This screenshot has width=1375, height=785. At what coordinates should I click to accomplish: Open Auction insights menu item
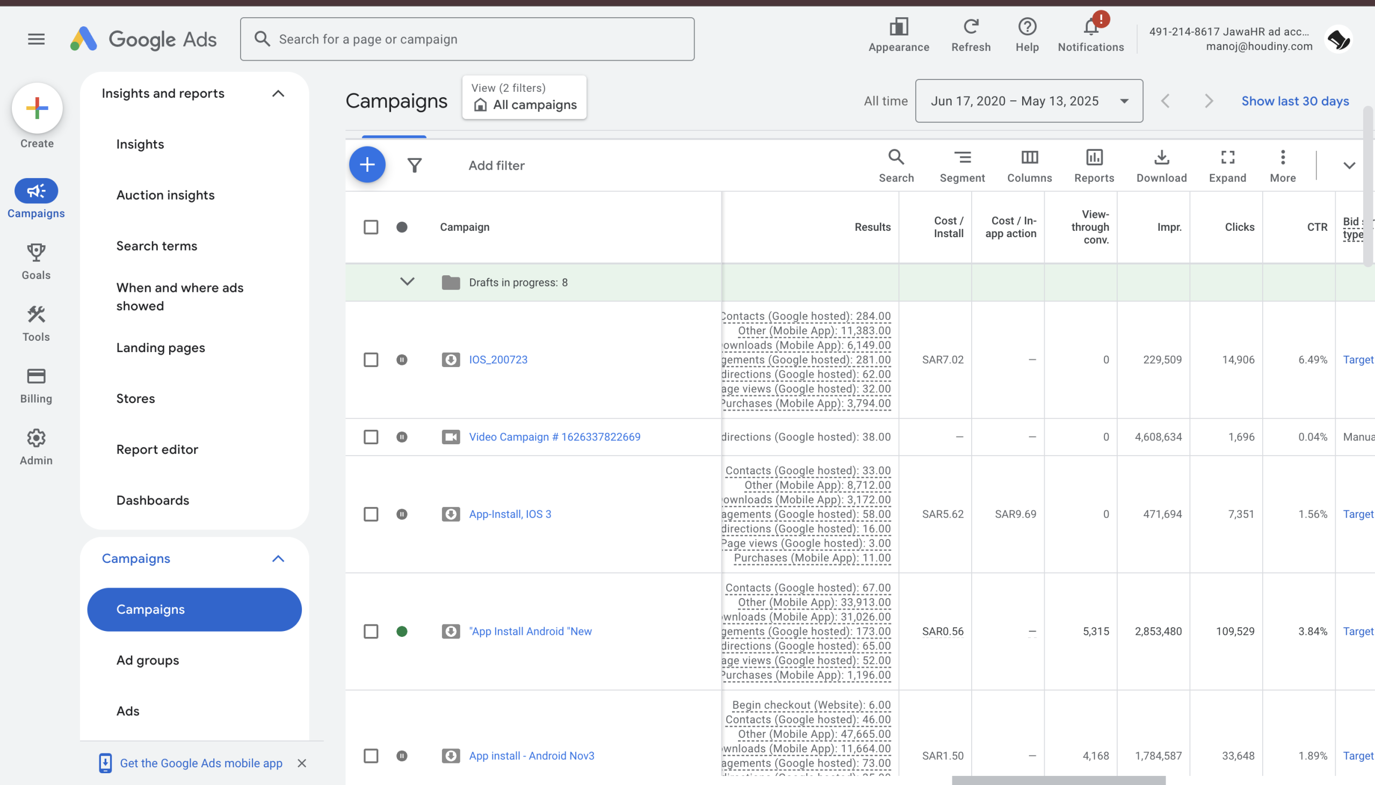click(x=165, y=195)
